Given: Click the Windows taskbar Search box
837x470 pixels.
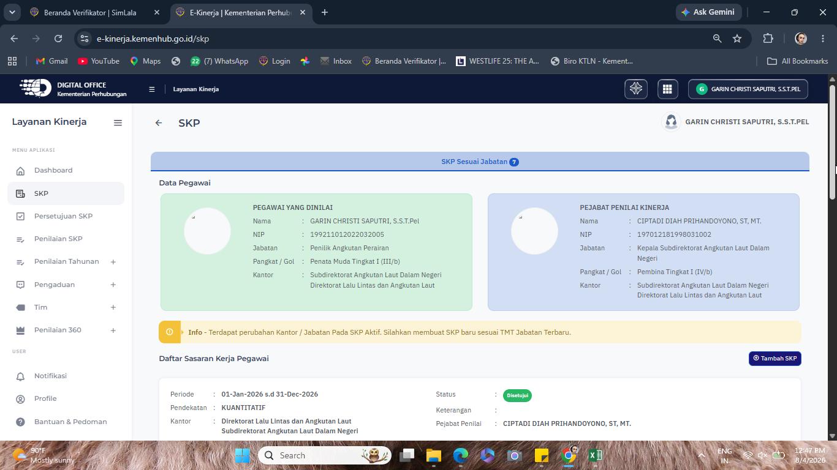Looking at the screenshot, I should pos(325,455).
